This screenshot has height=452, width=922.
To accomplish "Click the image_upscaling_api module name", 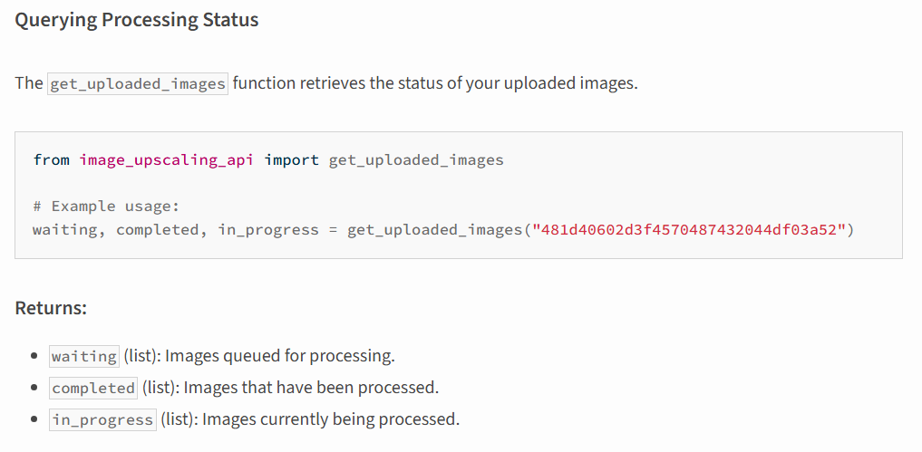I will click(x=167, y=159).
